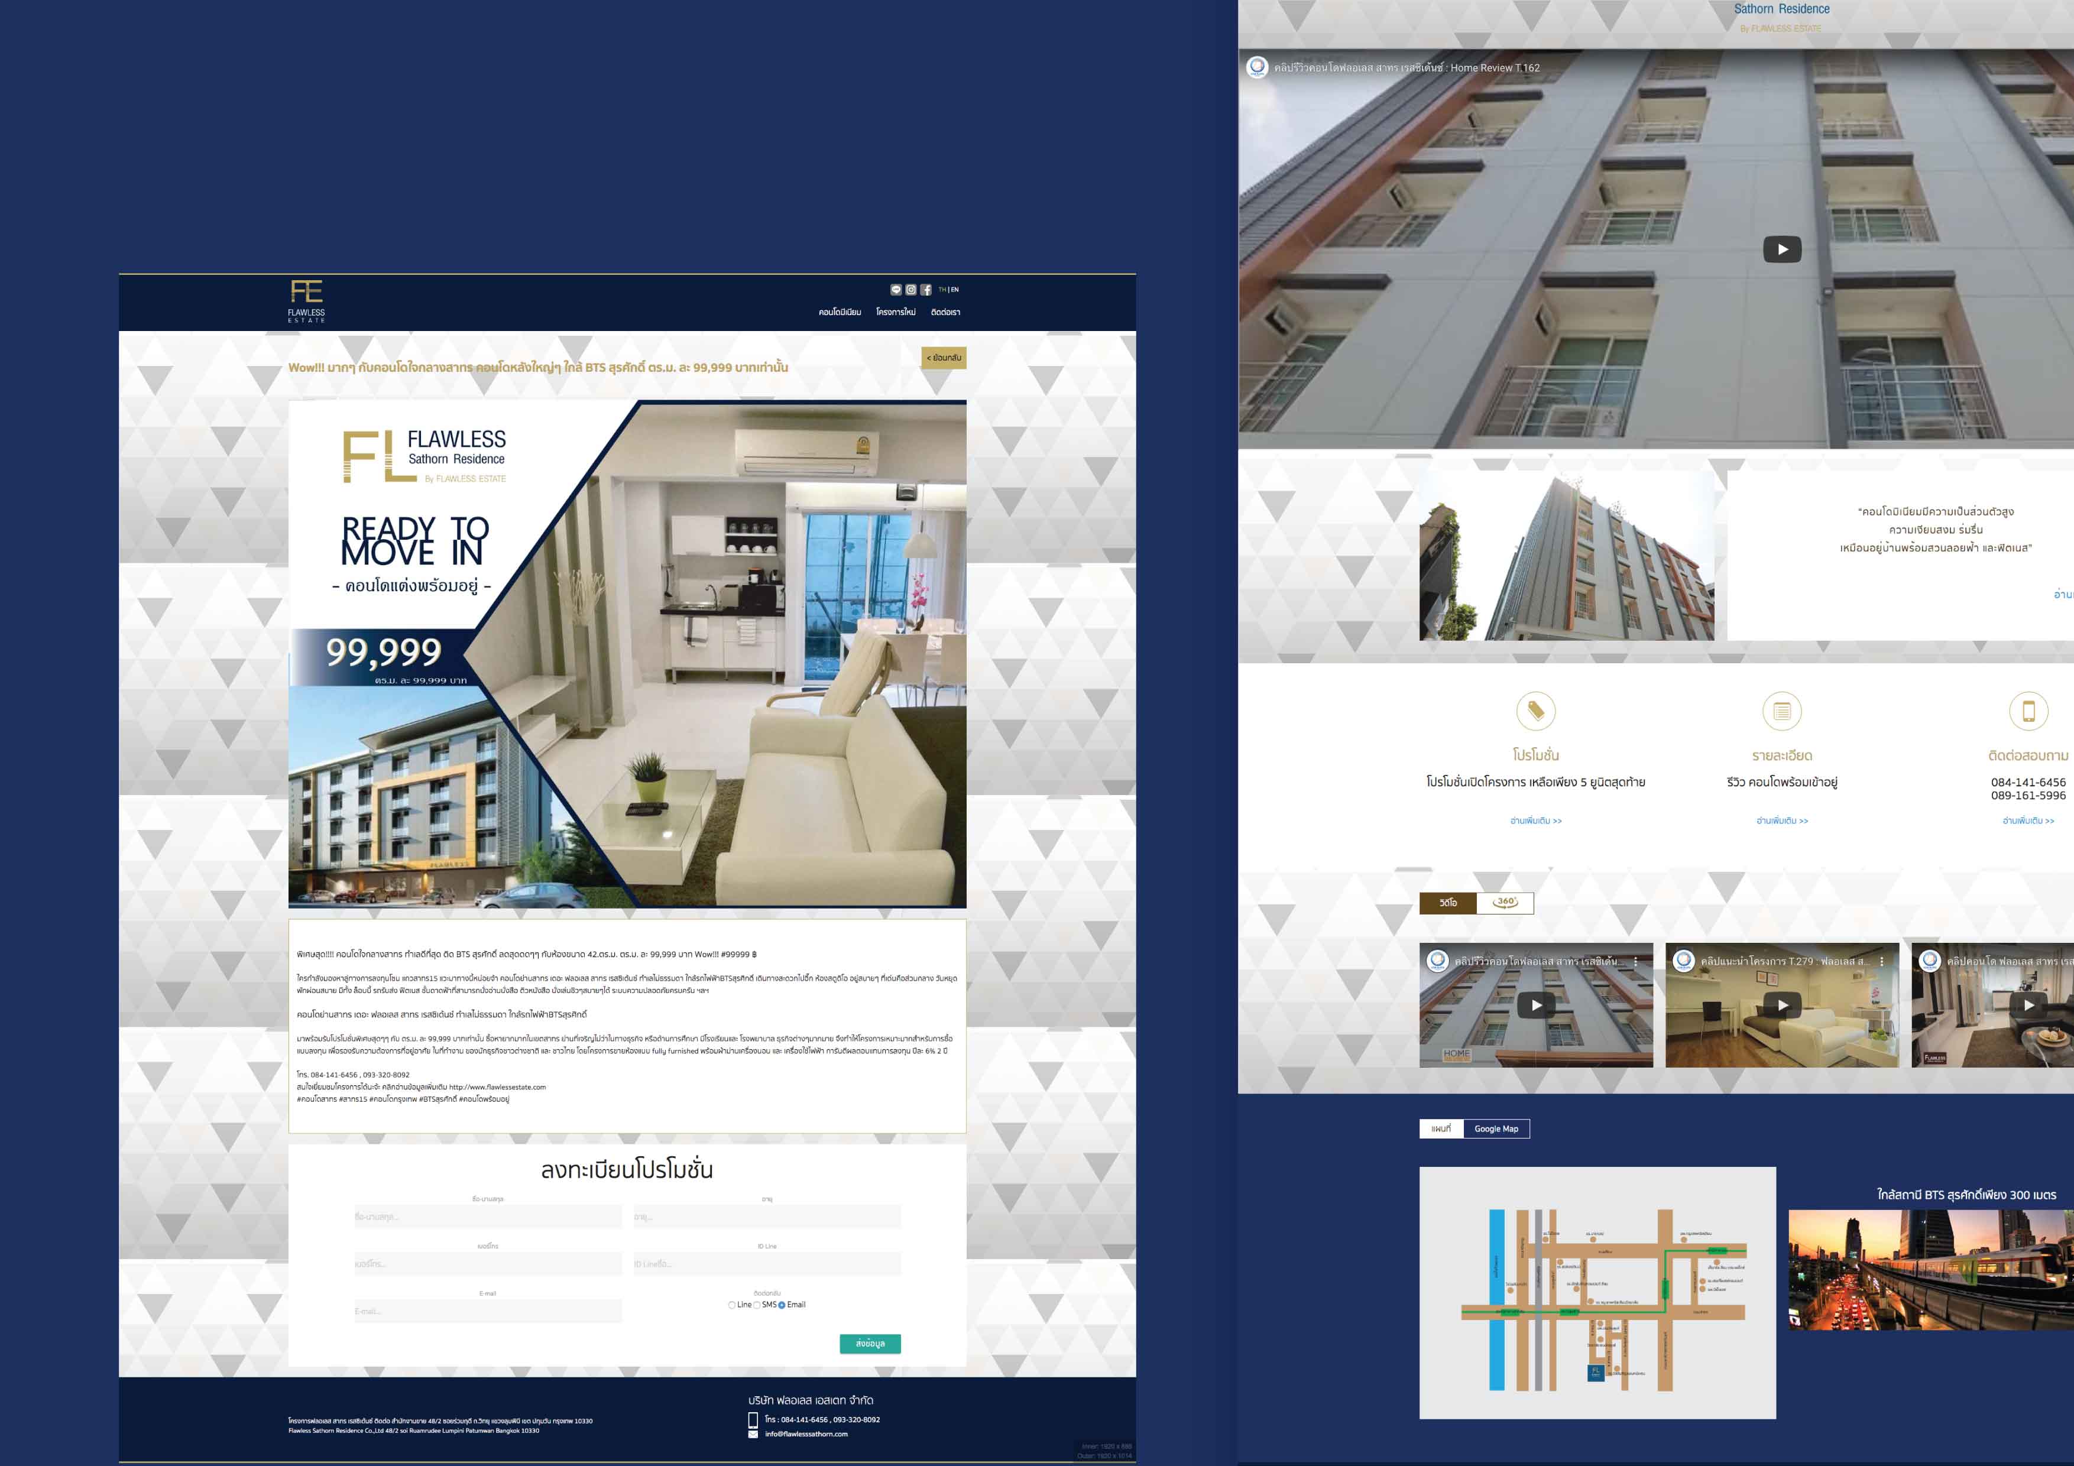This screenshot has width=2074, height=1466.
Task: Open the main video title Home Review T.162
Action: pos(1407,68)
